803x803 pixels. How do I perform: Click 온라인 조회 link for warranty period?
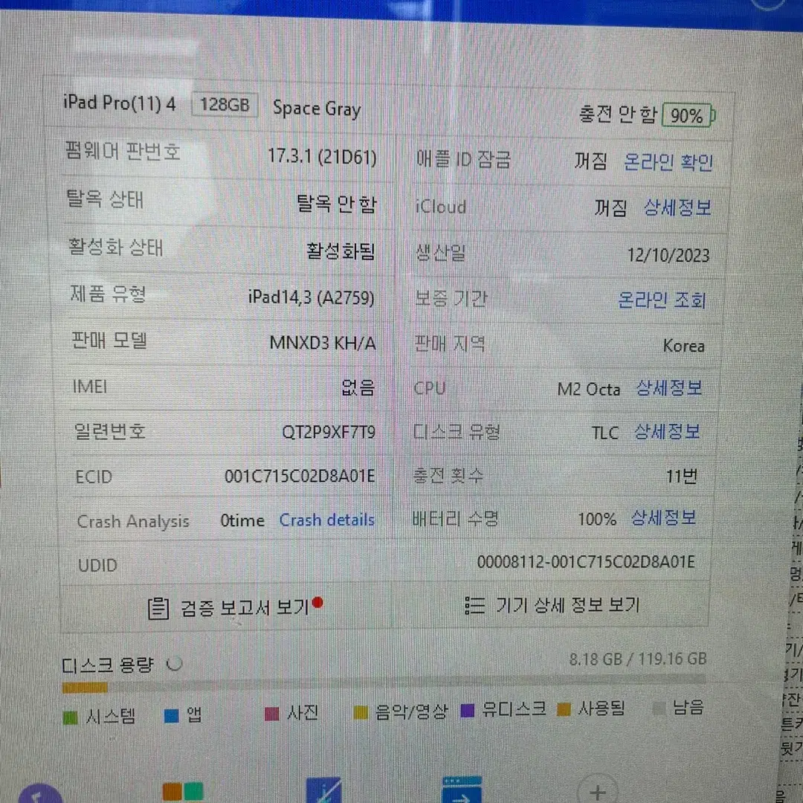coord(662,300)
